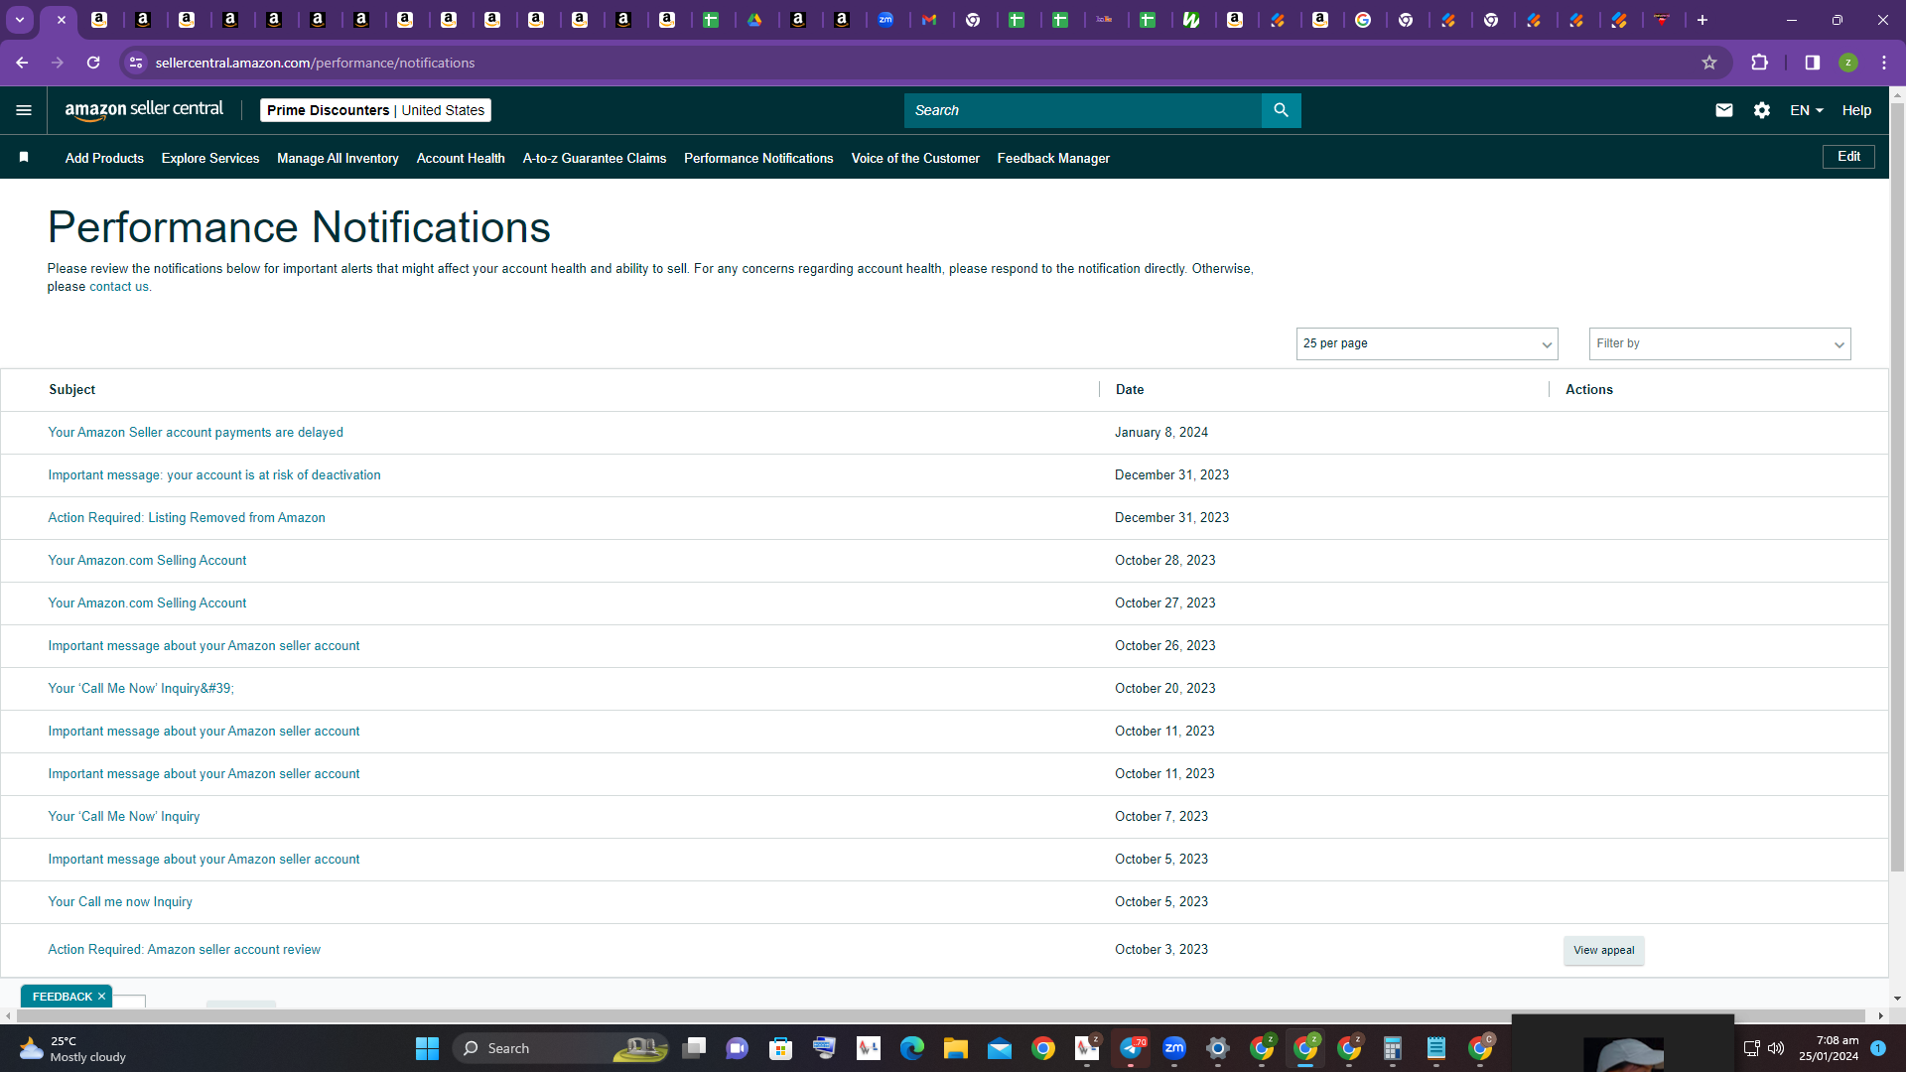Open Explore Services in the nav bar
The width and height of the screenshot is (1906, 1072).
tap(210, 158)
